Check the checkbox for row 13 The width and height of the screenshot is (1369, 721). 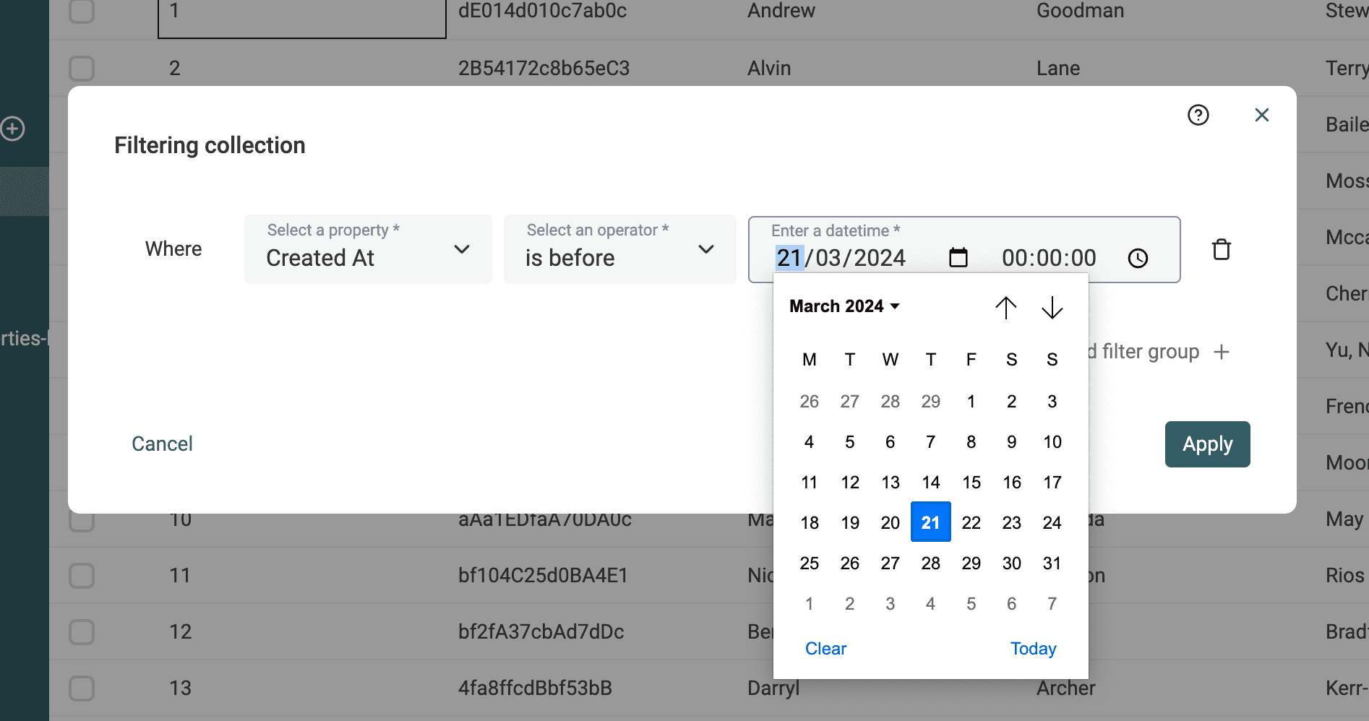click(x=82, y=688)
